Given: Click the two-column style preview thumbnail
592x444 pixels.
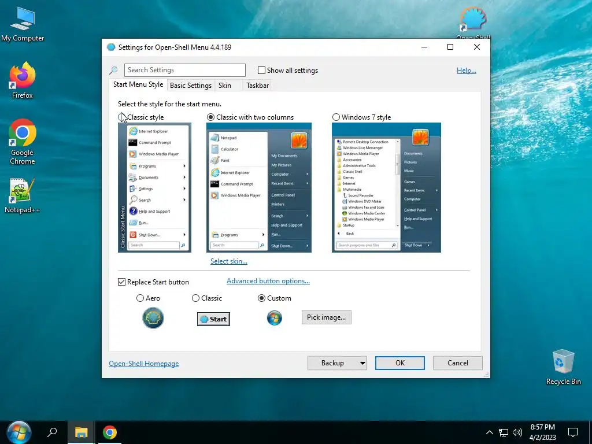Looking at the screenshot, I should tap(259, 188).
